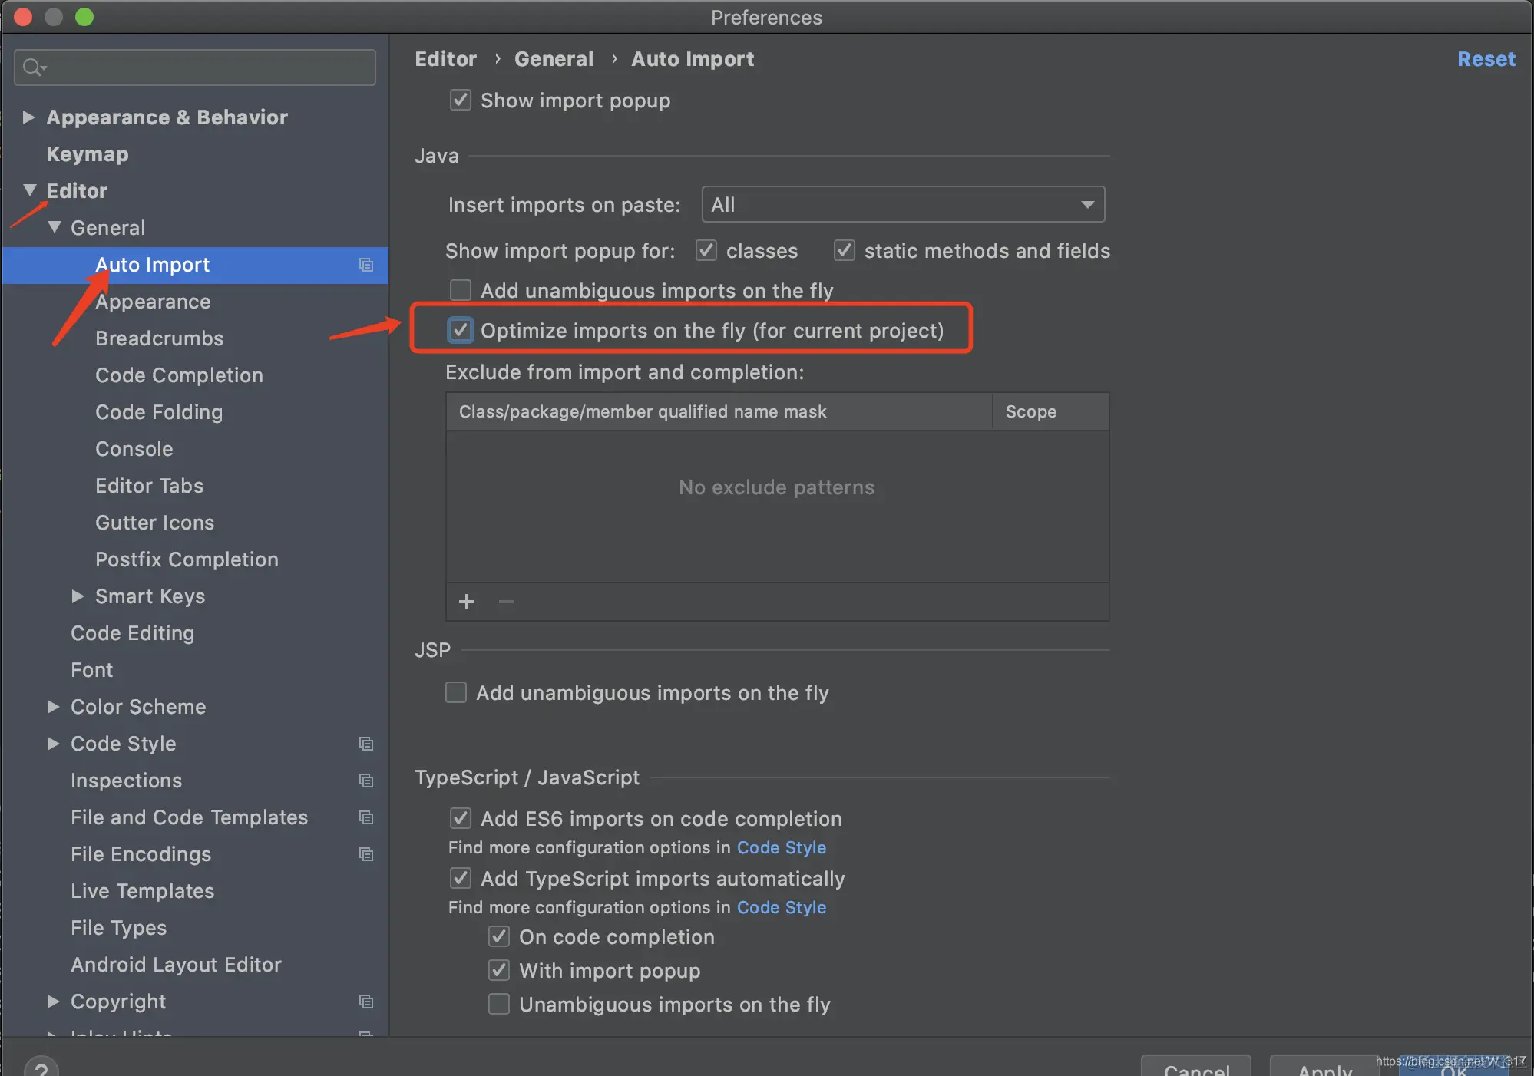Click the project icon beside File and Code Templates
This screenshot has height=1076, width=1534.
366,817
